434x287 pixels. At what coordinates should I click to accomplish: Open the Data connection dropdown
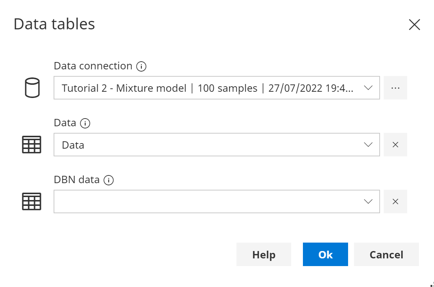click(368, 88)
